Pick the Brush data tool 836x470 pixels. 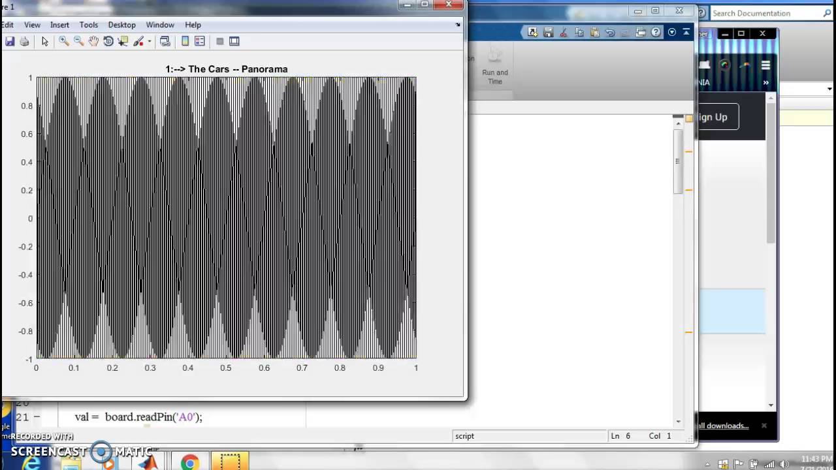coord(138,41)
